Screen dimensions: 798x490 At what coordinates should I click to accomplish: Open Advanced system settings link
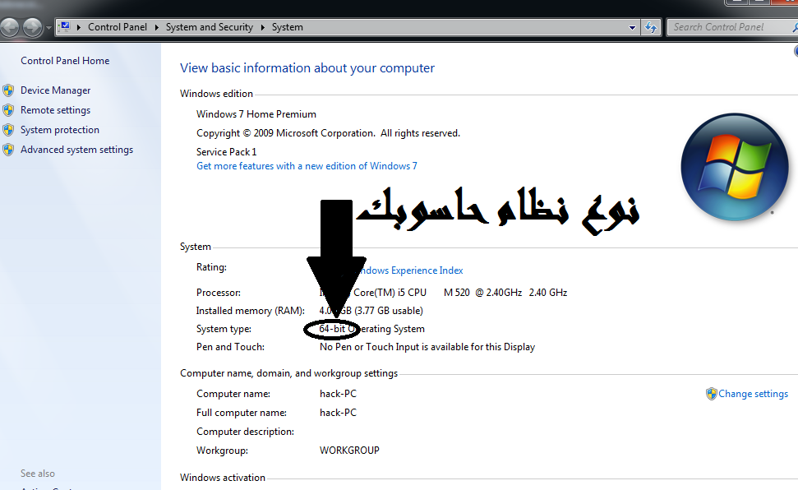point(77,150)
